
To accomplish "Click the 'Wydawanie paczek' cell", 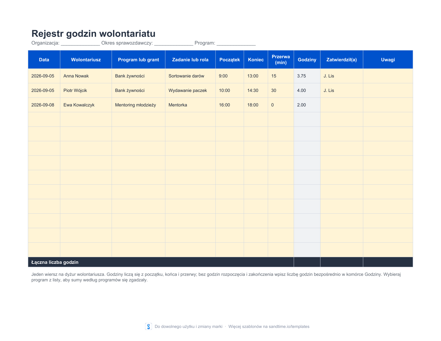I will [x=190, y=90].
